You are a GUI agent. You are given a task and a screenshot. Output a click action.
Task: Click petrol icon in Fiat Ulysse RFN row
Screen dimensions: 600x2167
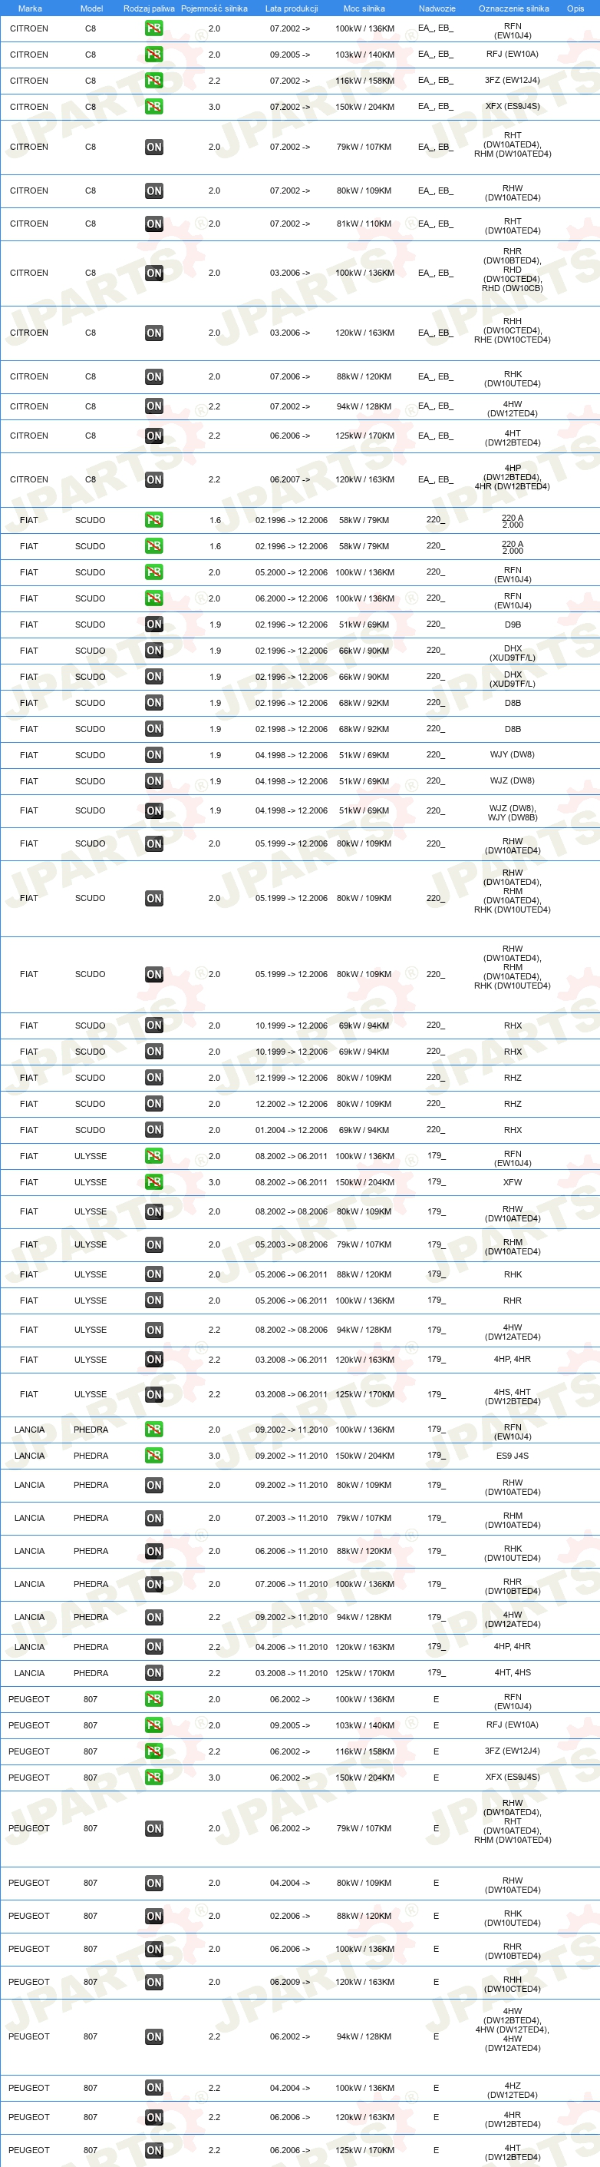[153, 1156]
